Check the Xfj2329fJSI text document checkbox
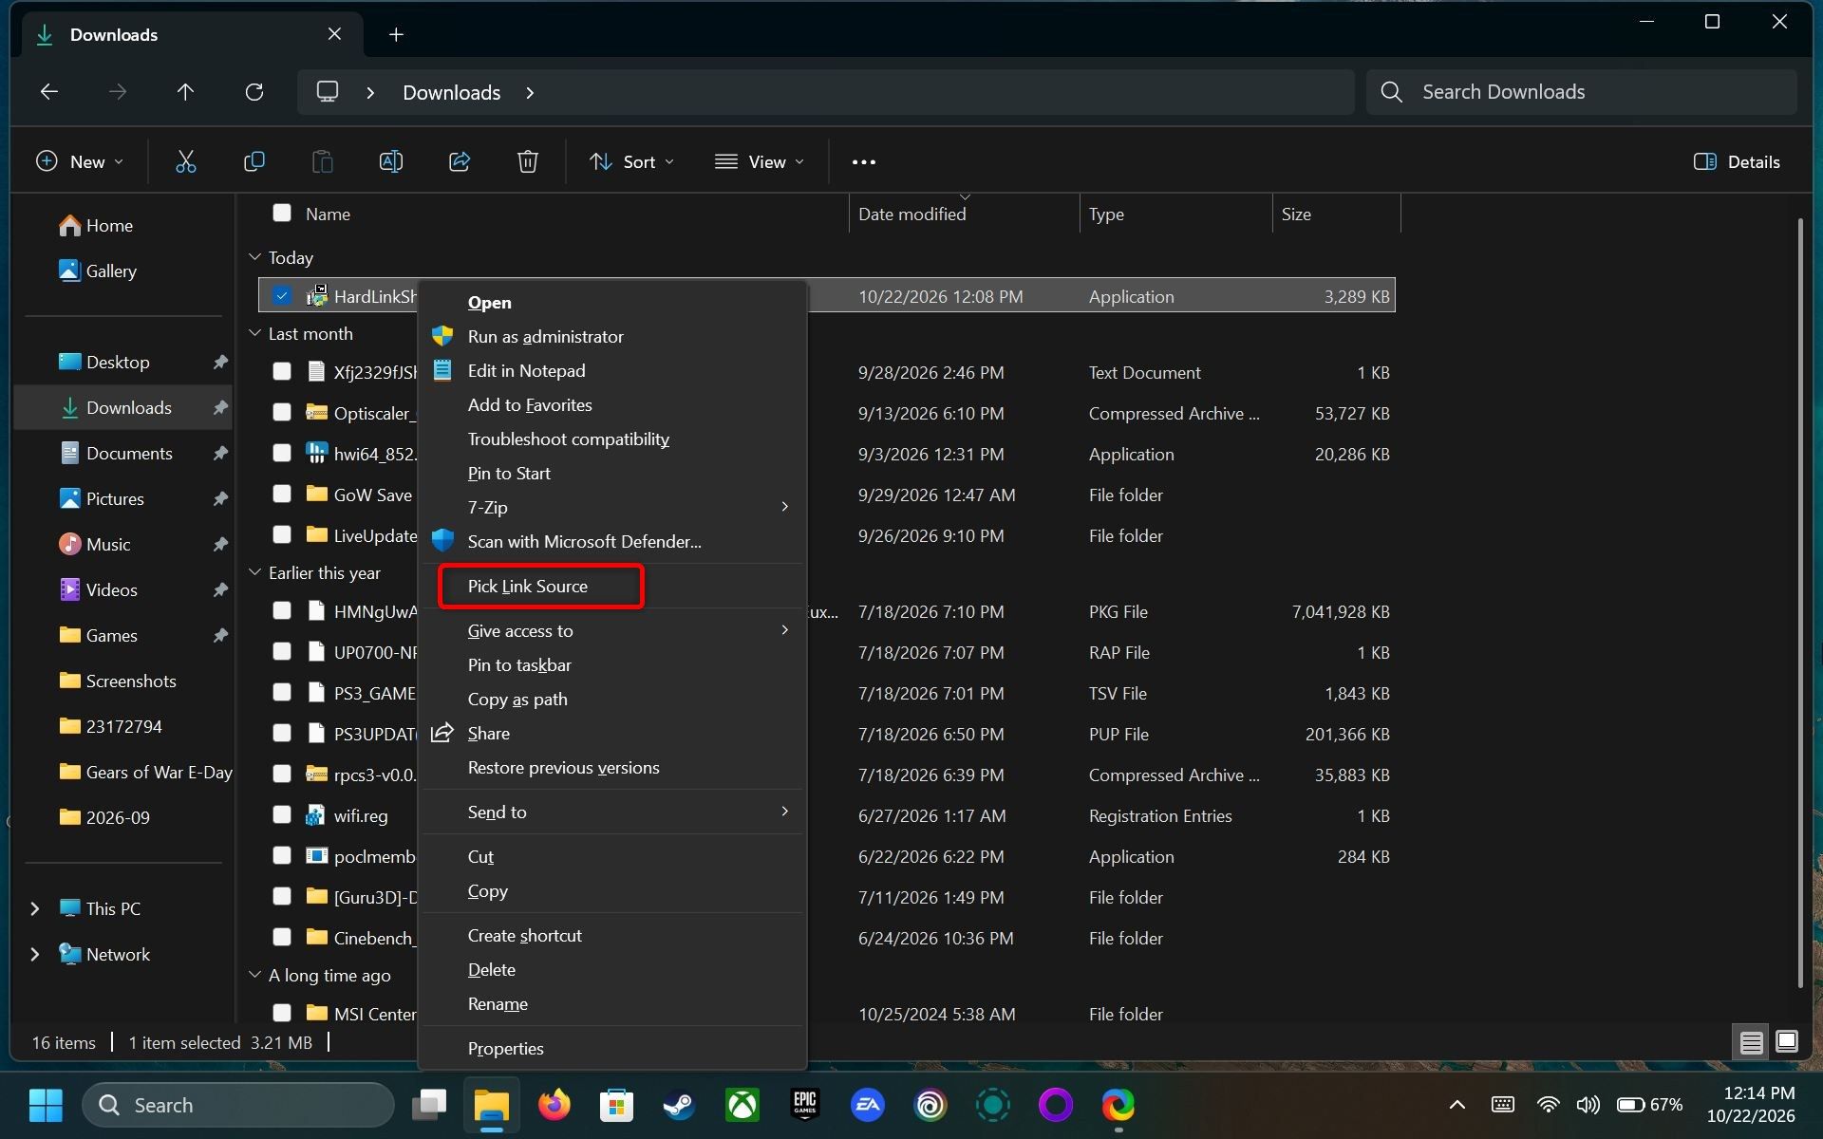 [282, 372]
